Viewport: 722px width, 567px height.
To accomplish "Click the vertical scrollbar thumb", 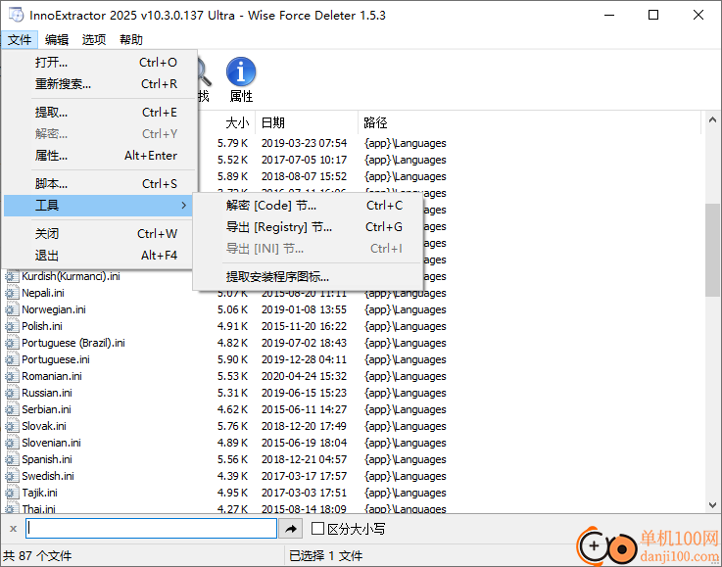I will 712,251.
